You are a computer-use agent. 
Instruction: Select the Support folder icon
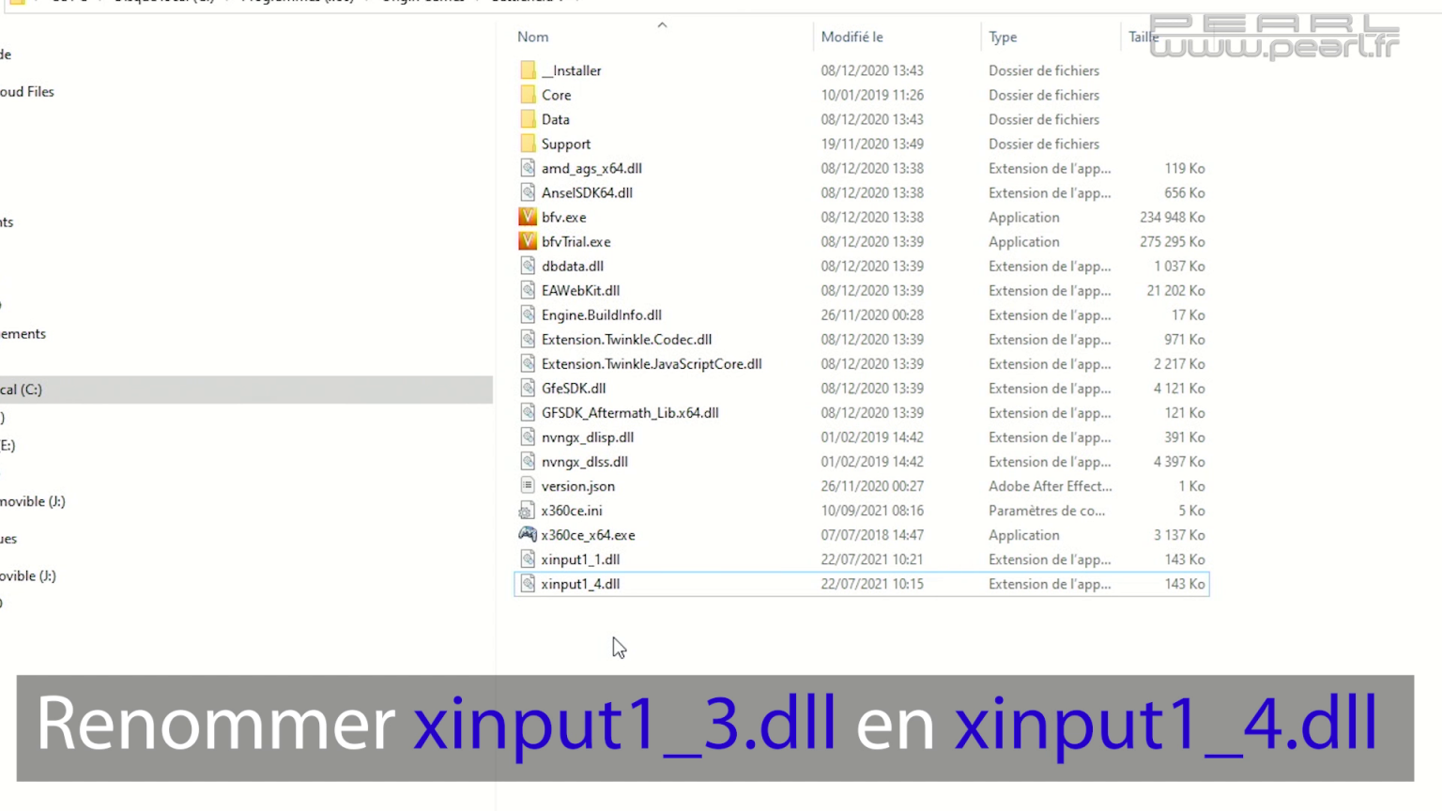pyautogui.click(x=528, y=144)
